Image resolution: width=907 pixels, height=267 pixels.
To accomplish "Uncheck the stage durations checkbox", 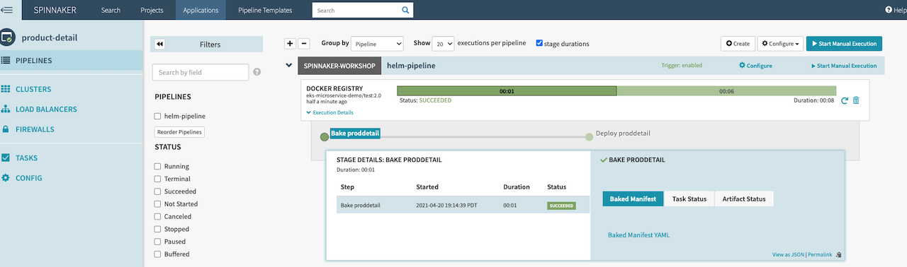I will [539, 43].
